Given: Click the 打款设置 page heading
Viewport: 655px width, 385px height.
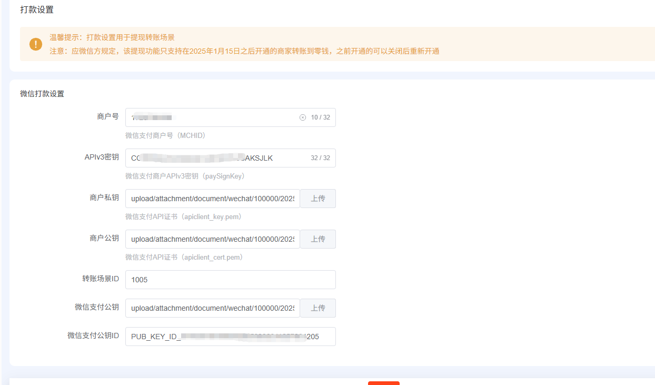Looking at the screenshot, I should pos(37,9).
